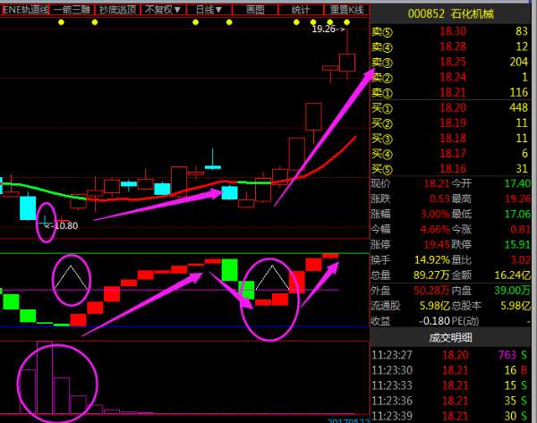The height and width of the screenshot is (423, 537).
Task: Click the 画图 drawing button
Action: (255, 9)
